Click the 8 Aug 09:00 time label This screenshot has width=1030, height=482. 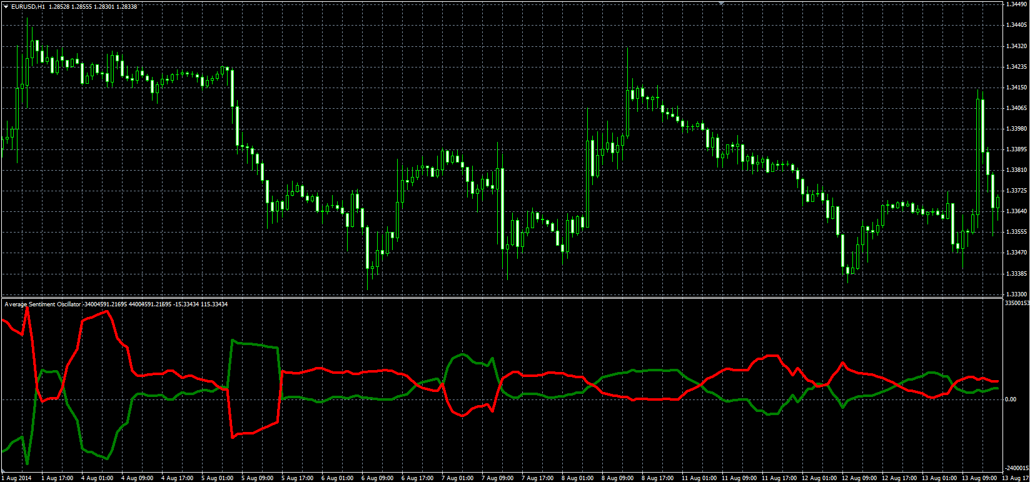[617, 478]
